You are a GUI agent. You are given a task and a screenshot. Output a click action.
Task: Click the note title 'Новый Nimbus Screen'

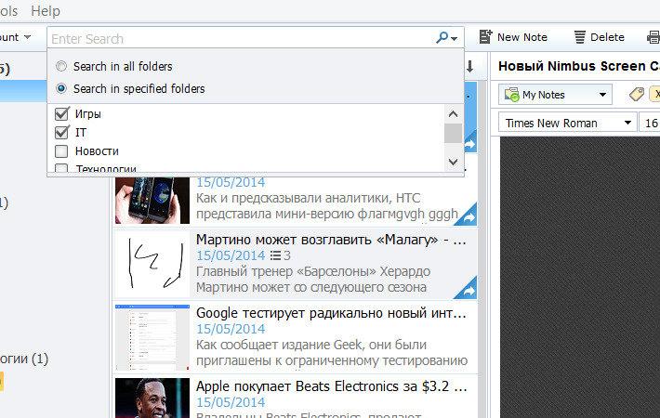[579, 66]
